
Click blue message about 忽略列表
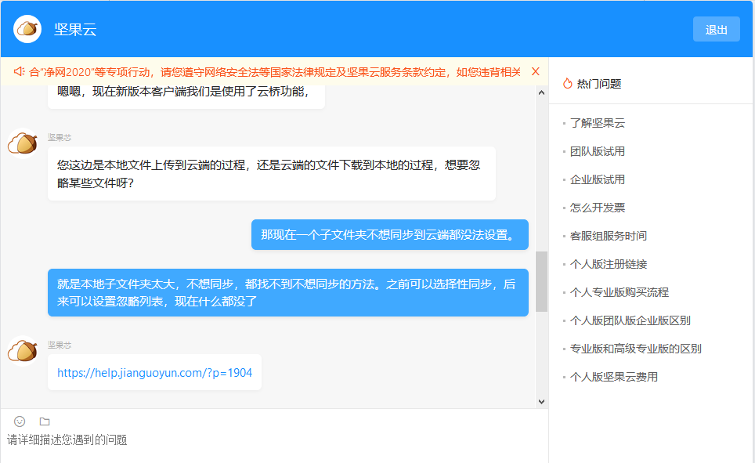click(288, 292)
